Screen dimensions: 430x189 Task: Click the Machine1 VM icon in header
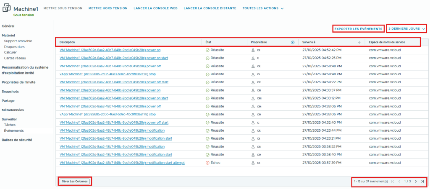[7, 9]
